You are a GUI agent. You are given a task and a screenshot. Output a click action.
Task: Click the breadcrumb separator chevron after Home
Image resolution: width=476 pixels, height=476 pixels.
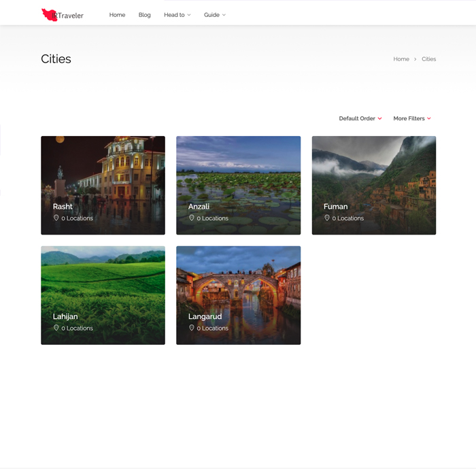click(415, 59)
